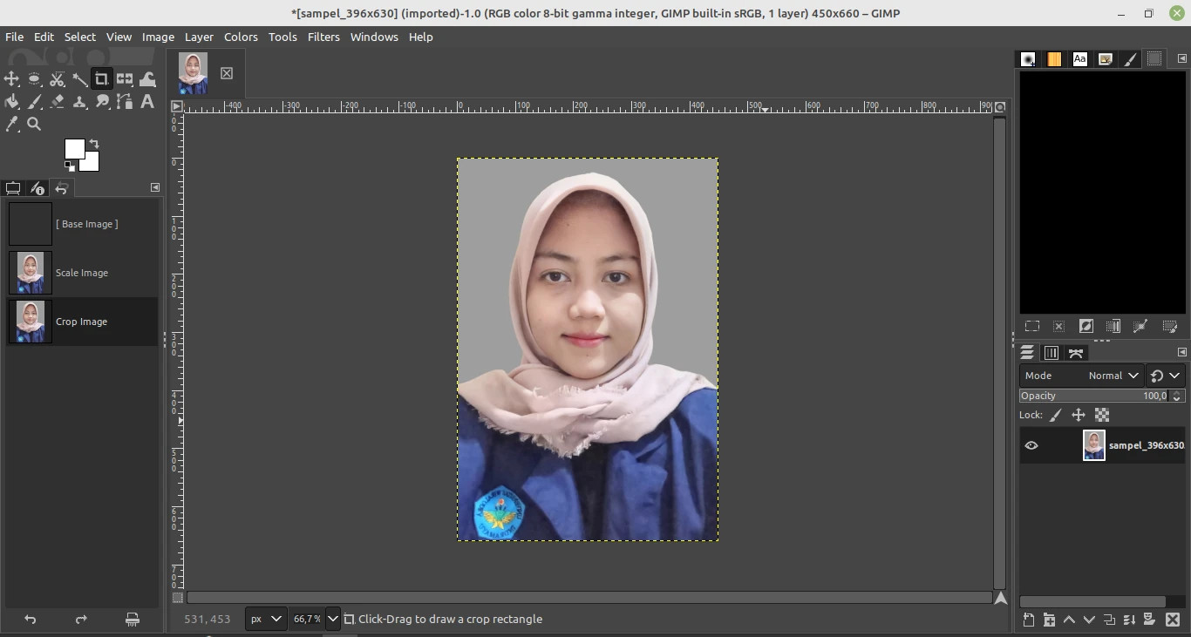Viewport: 1191px width, 637px height.
Task: Convert selection to path
Action: tap(1140, 326)
